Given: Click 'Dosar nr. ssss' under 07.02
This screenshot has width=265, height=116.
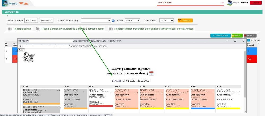Looking at the screenshot, I should [198, 106].
